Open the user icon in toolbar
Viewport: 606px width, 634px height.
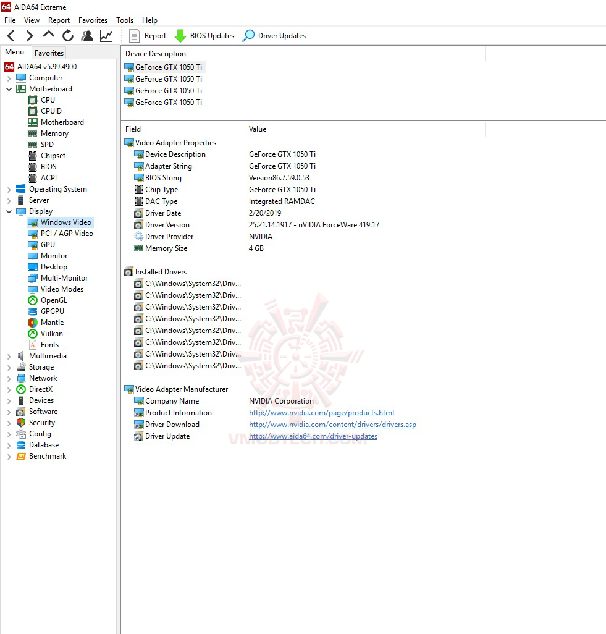click(87, 36)
